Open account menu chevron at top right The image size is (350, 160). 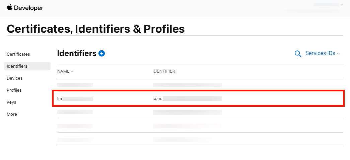coord(342,5)
